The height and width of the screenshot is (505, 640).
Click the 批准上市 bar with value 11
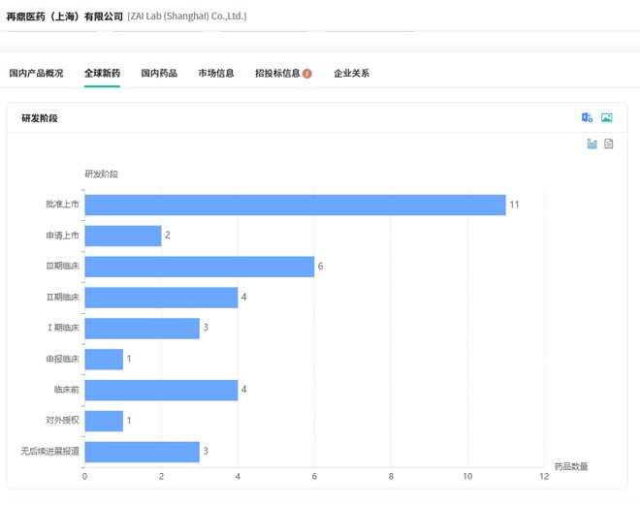tap(295, 205)
